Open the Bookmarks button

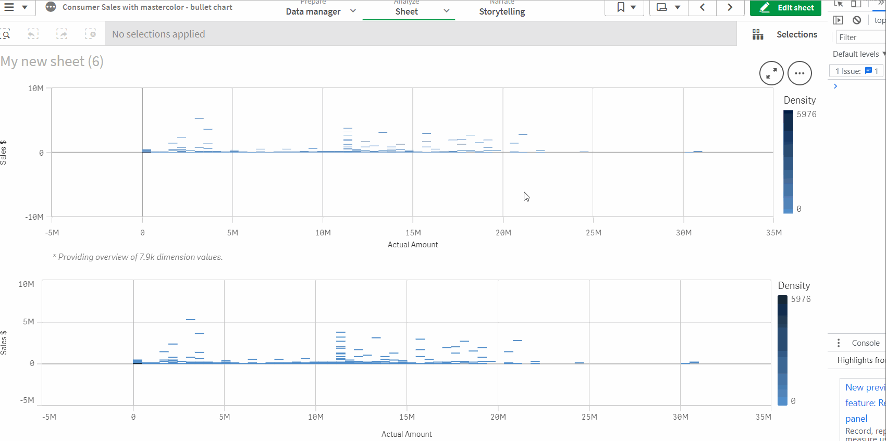624,7
